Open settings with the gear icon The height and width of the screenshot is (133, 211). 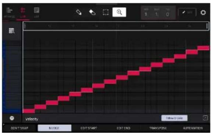[x=203, y=12]
